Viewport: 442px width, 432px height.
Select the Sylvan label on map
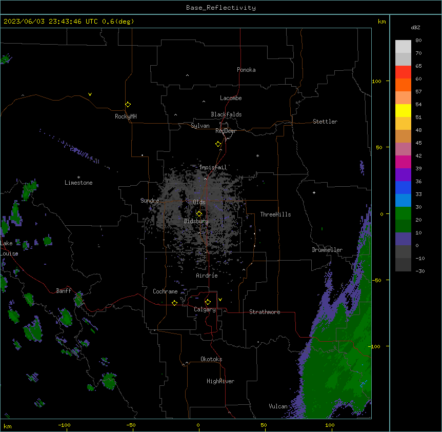tap(200, 126)
